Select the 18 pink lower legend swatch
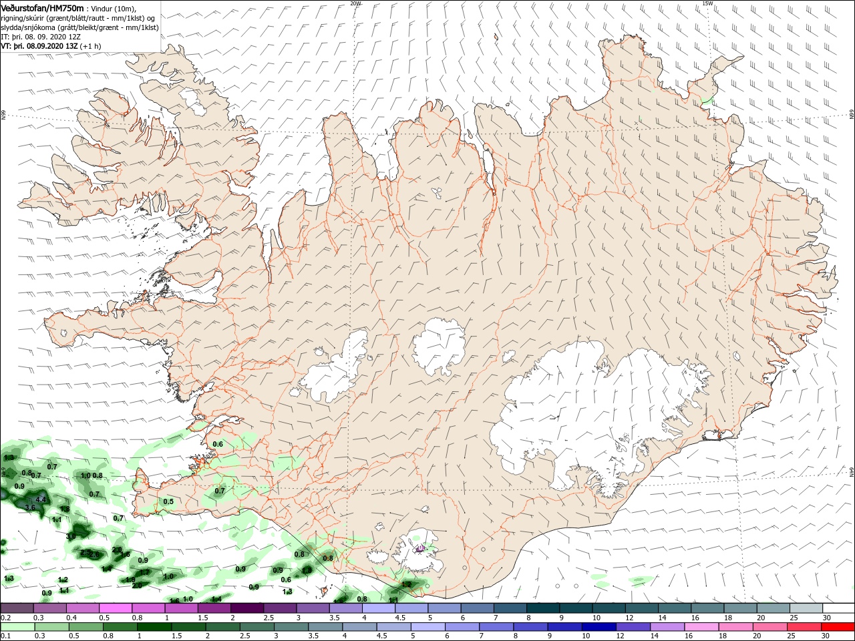Screen dimensions: 855x641 coord(735,627)
